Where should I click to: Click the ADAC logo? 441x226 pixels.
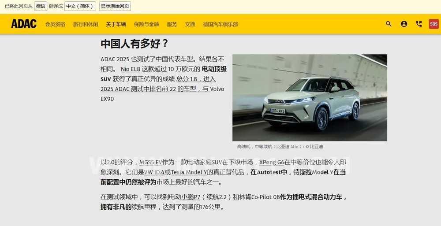coord(24,24)
